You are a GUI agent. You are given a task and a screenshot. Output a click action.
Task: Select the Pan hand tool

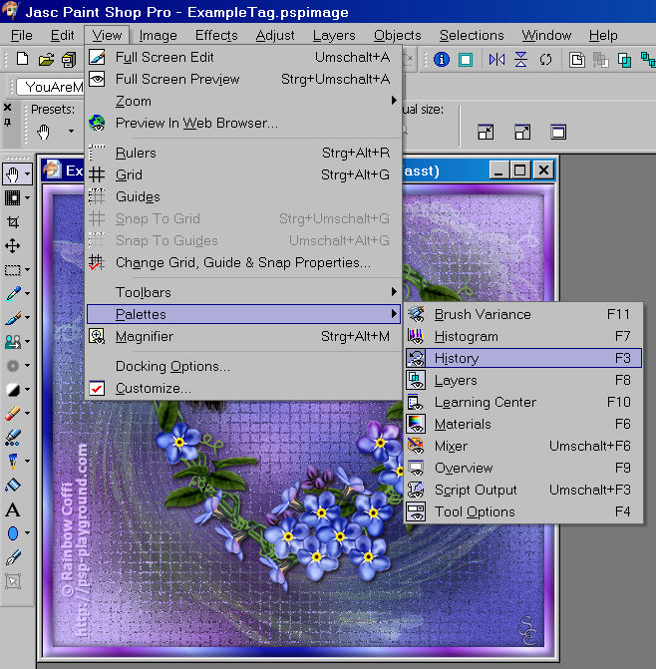13,173
